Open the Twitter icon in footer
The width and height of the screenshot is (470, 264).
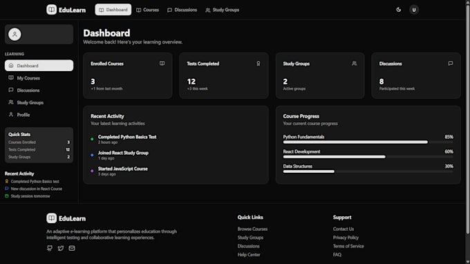61,248
